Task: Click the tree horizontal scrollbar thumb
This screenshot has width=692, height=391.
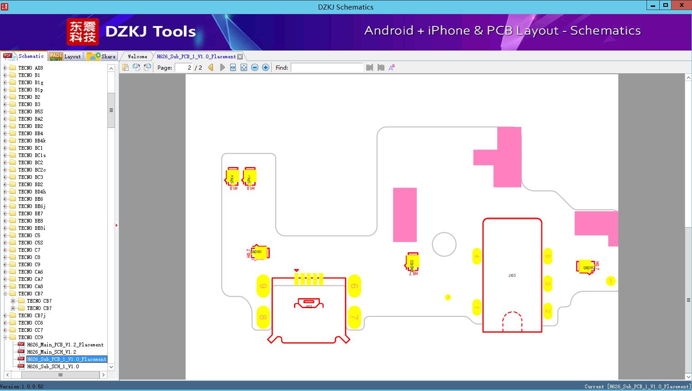Action: pos(60,375)
